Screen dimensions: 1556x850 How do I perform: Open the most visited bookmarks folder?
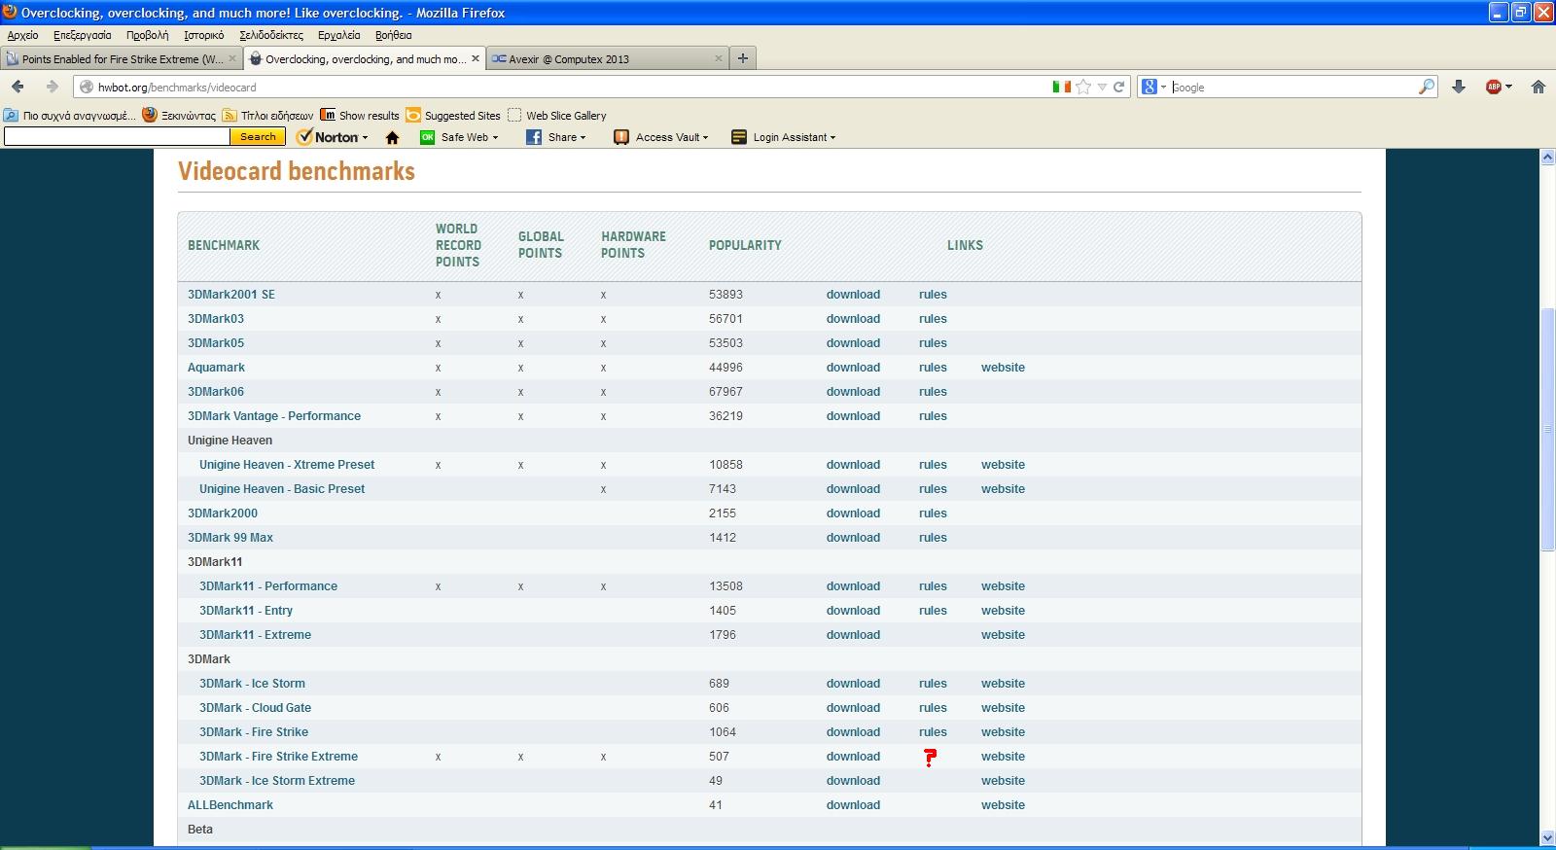[x=69, y=115]
